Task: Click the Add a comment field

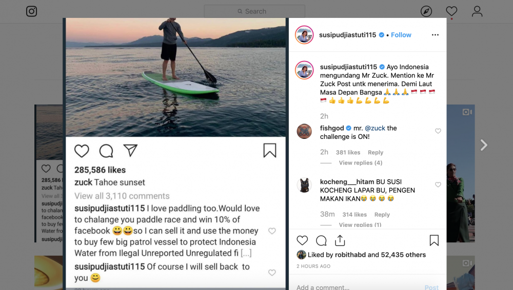Action: (x=354, y=287)
